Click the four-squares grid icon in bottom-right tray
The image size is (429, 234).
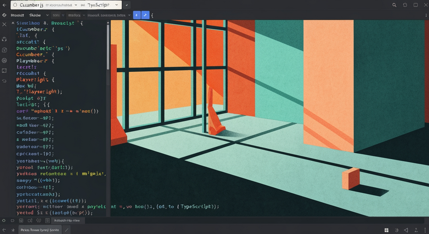coord(386,230)
